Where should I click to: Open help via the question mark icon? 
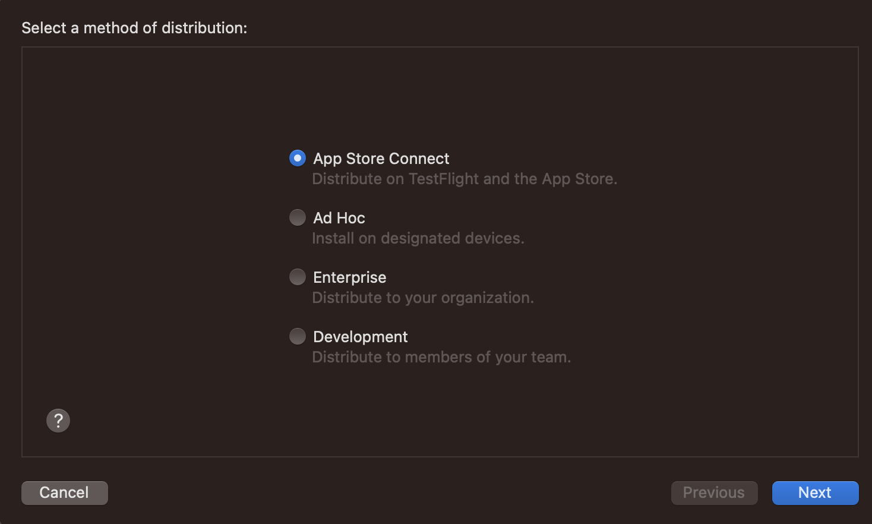58,421
